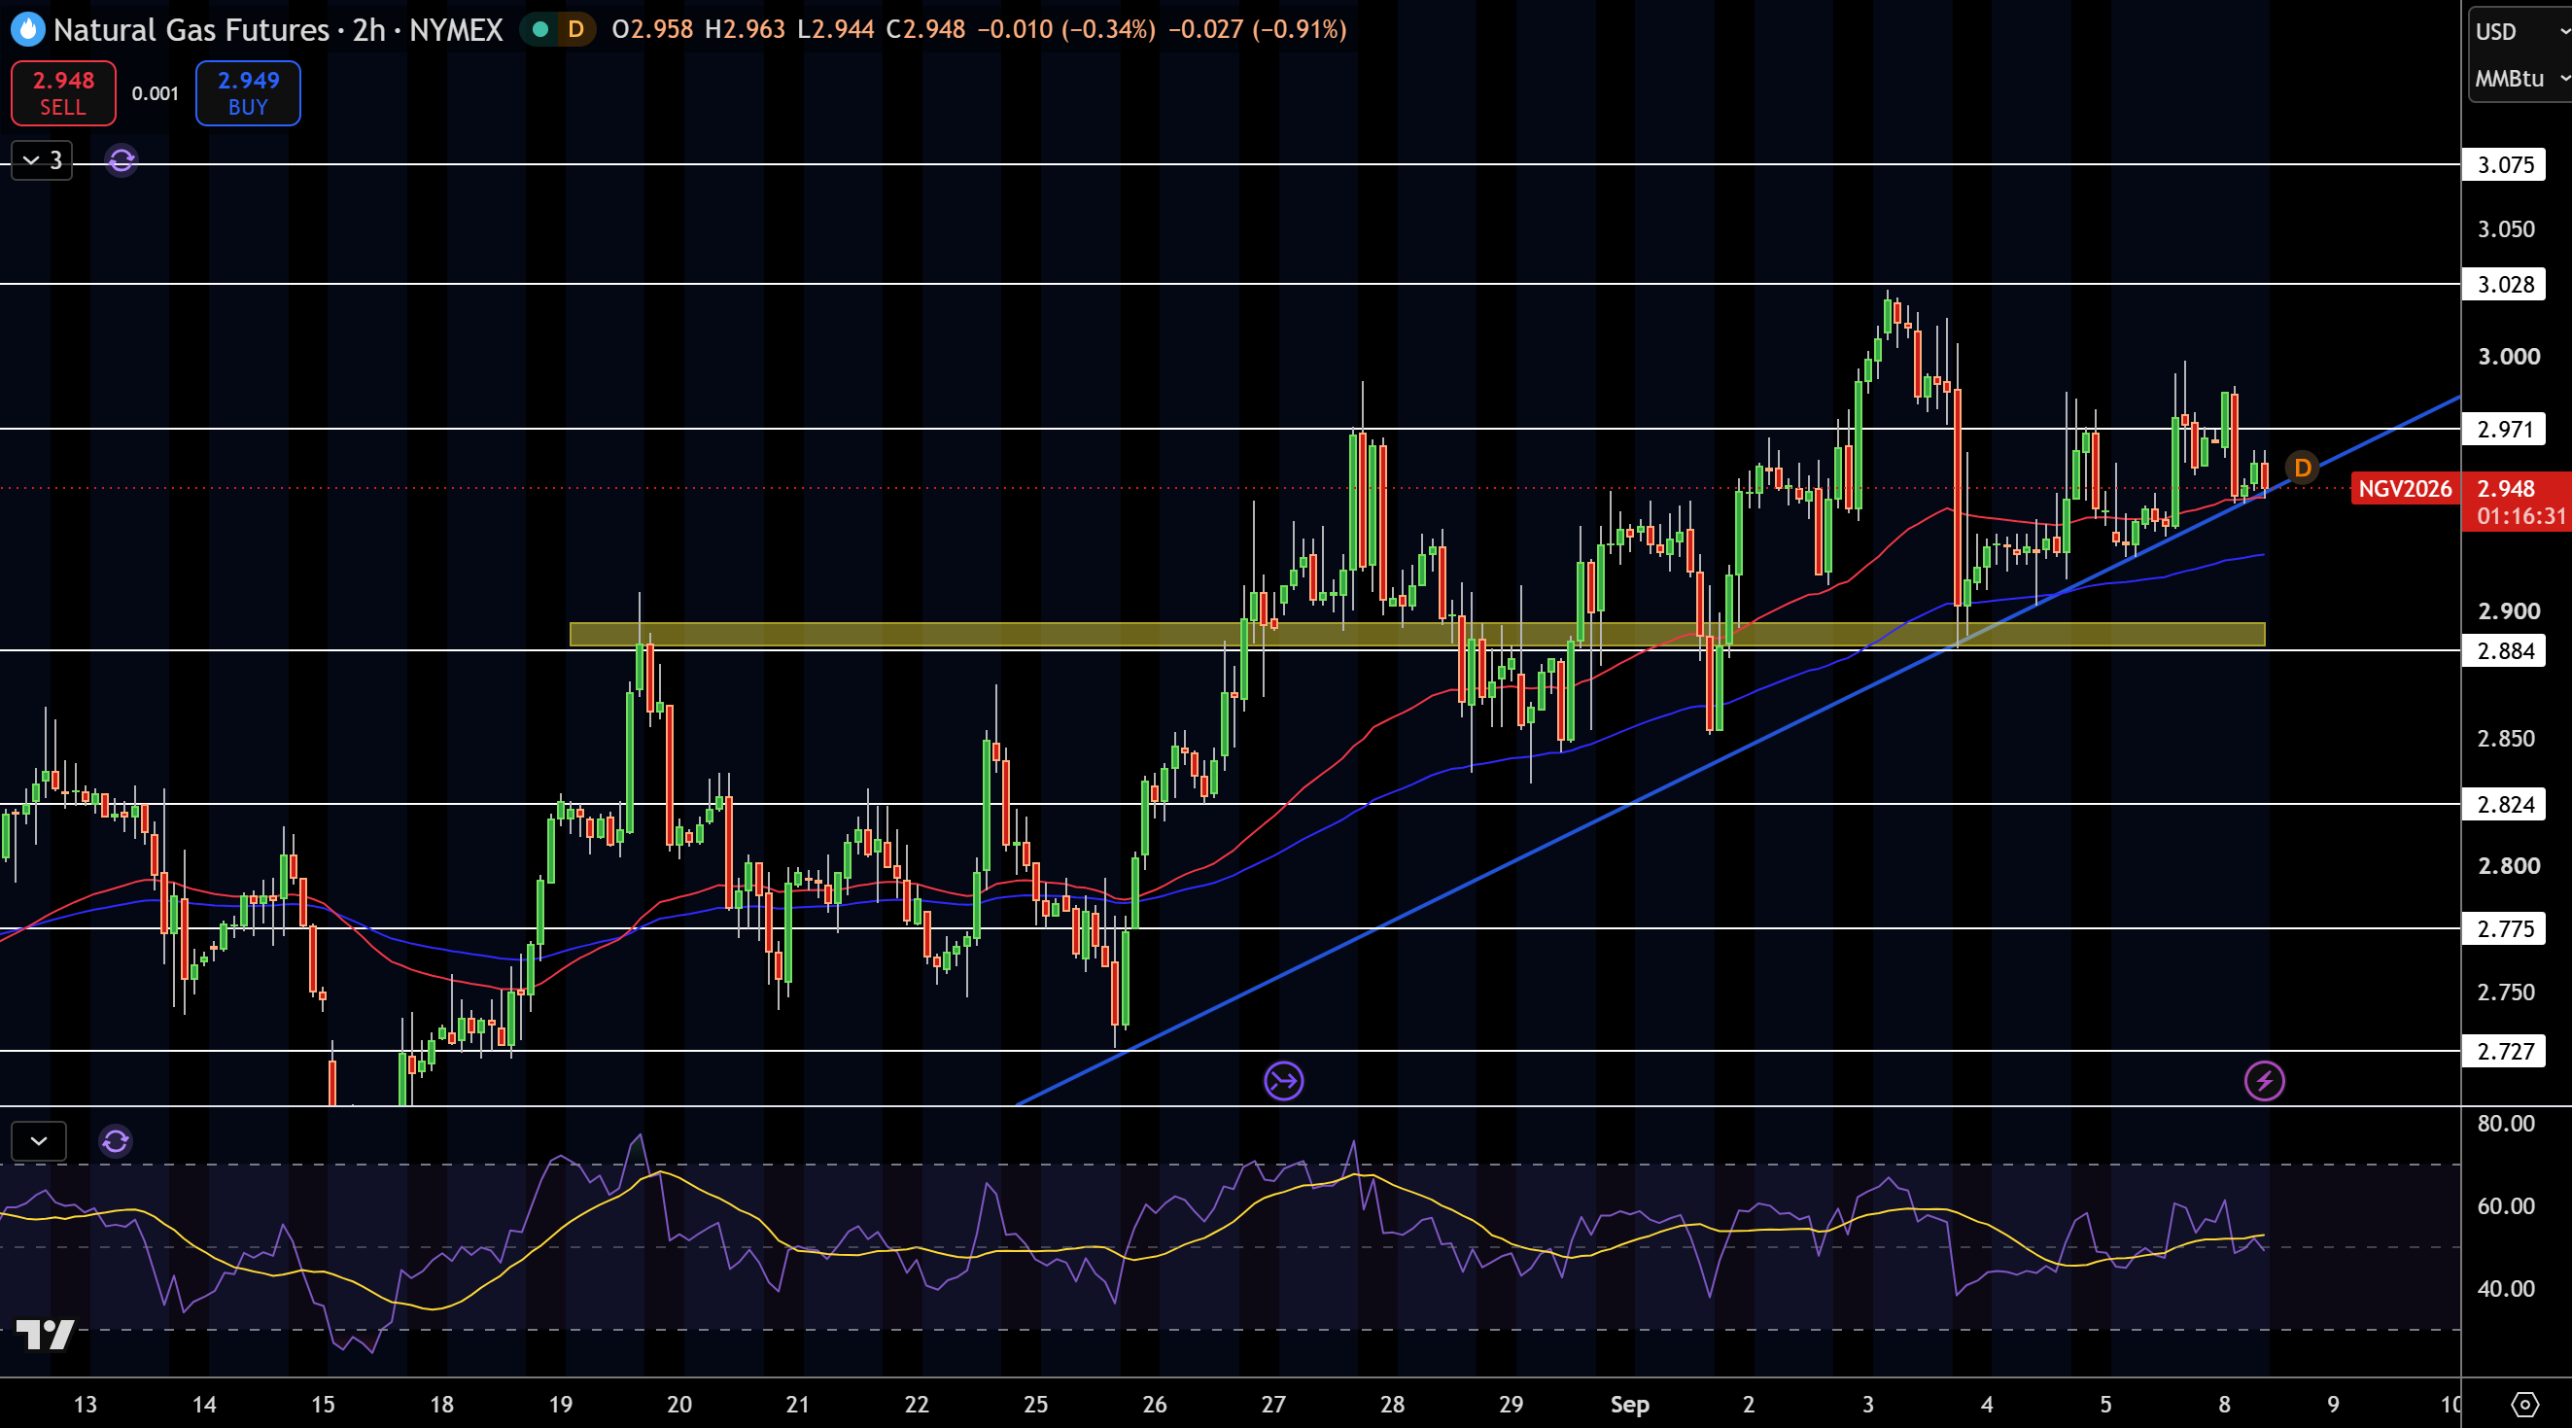2572x1428 pixels.
Task: Click the −0.027 (−0.91%) change value
Action: (1257, 29)
